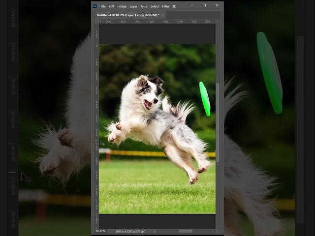Open the Select menu
The height and width of the screenshot is (236, 315).
coord(155,6)
